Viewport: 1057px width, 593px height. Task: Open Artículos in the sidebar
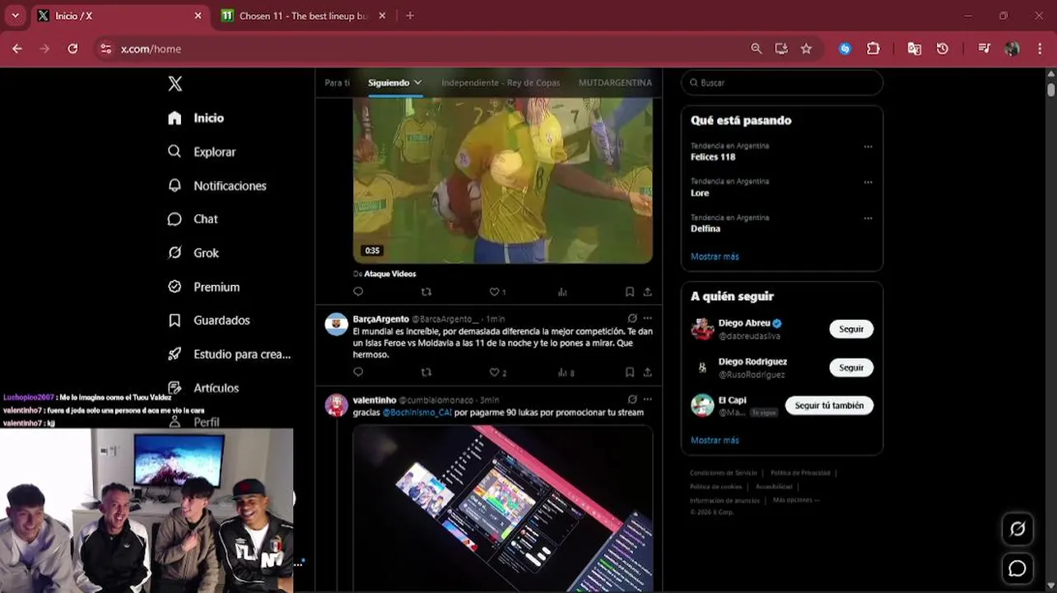[216, 388]
